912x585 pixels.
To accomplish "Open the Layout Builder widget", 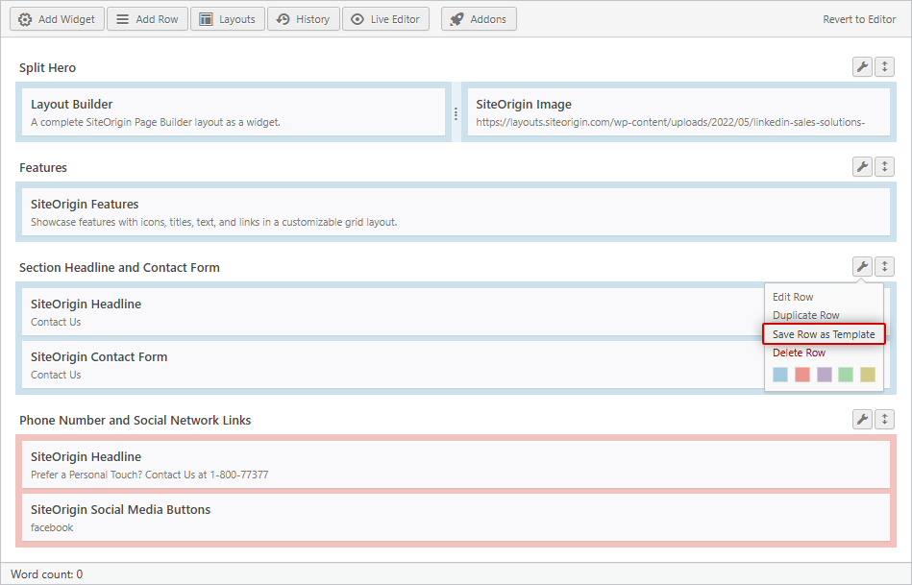I will click(234, 112).
